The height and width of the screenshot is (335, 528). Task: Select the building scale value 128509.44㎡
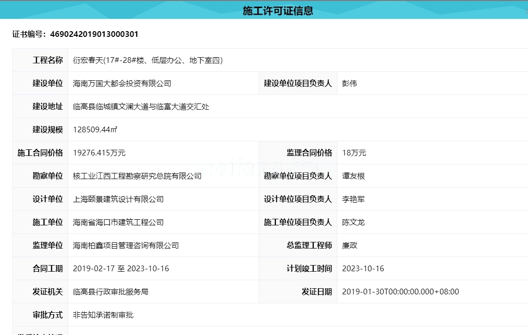[x=96, y=129]
